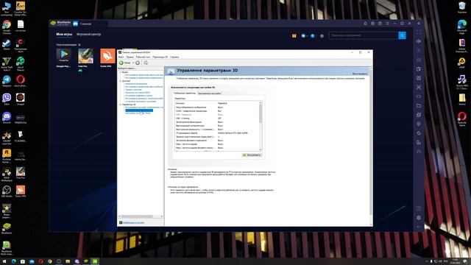Open Counter-Strike Global Offensive desktop shortcut

pos(21,8)
